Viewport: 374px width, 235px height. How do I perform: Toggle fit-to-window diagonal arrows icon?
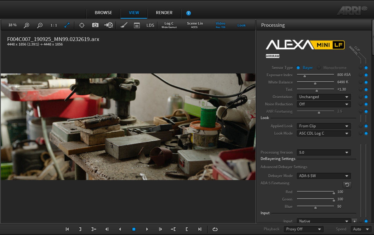pos(67,25)
